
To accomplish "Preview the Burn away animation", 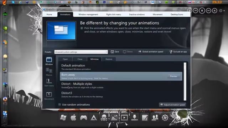I will [173, 76].
